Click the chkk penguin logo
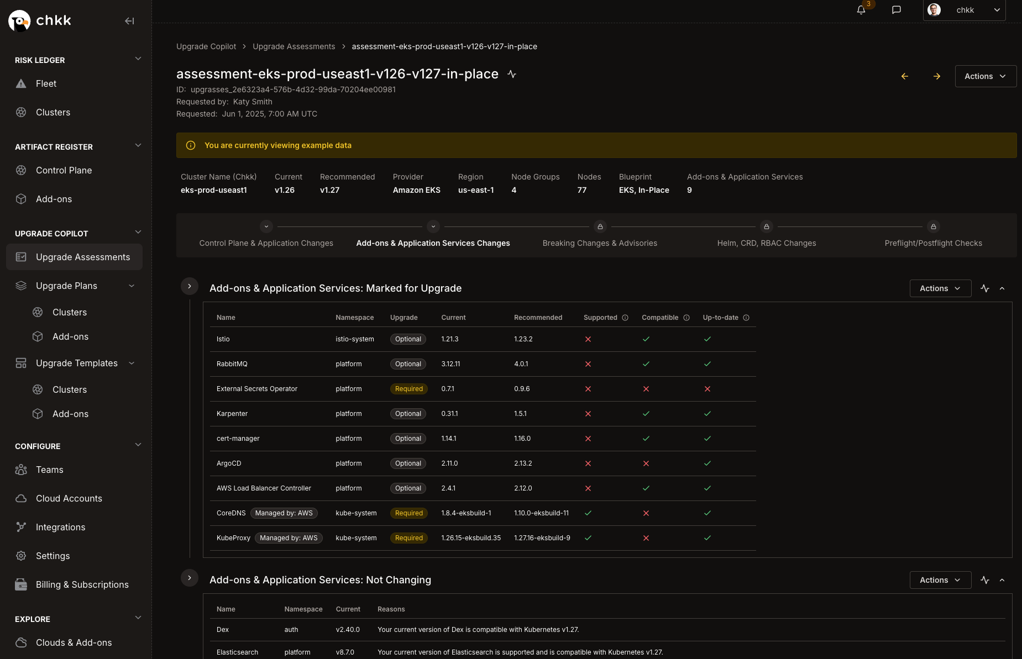The width and height of the screenshot is (1022, 659). pos(19,21)
